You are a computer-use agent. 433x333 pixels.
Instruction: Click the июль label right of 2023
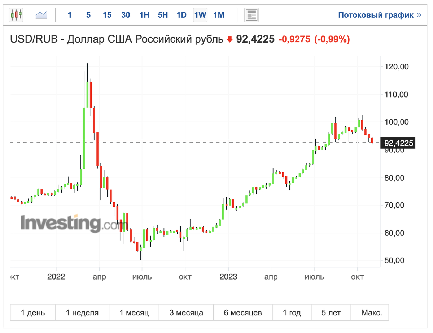pos(314,277)
